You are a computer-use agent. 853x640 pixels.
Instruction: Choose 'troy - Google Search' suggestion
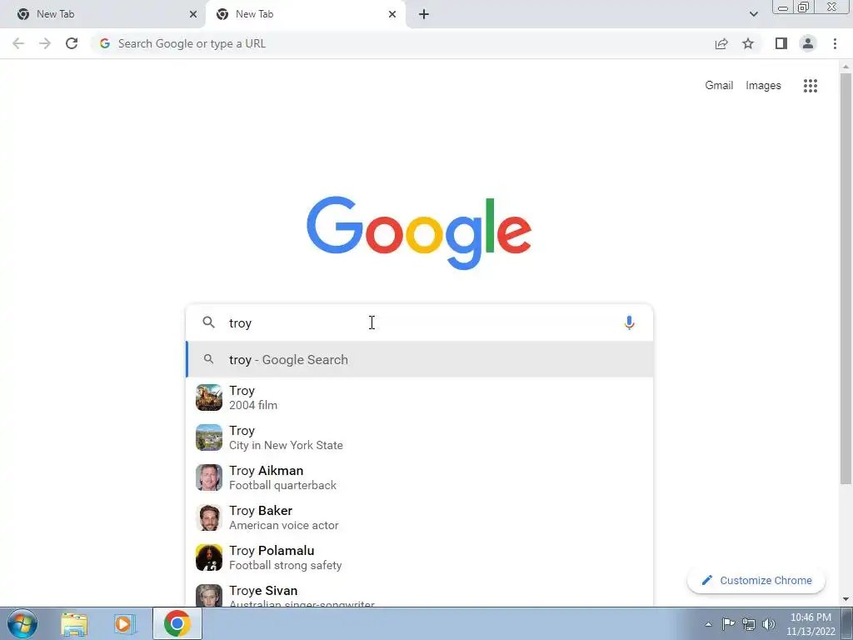(420, 359)
